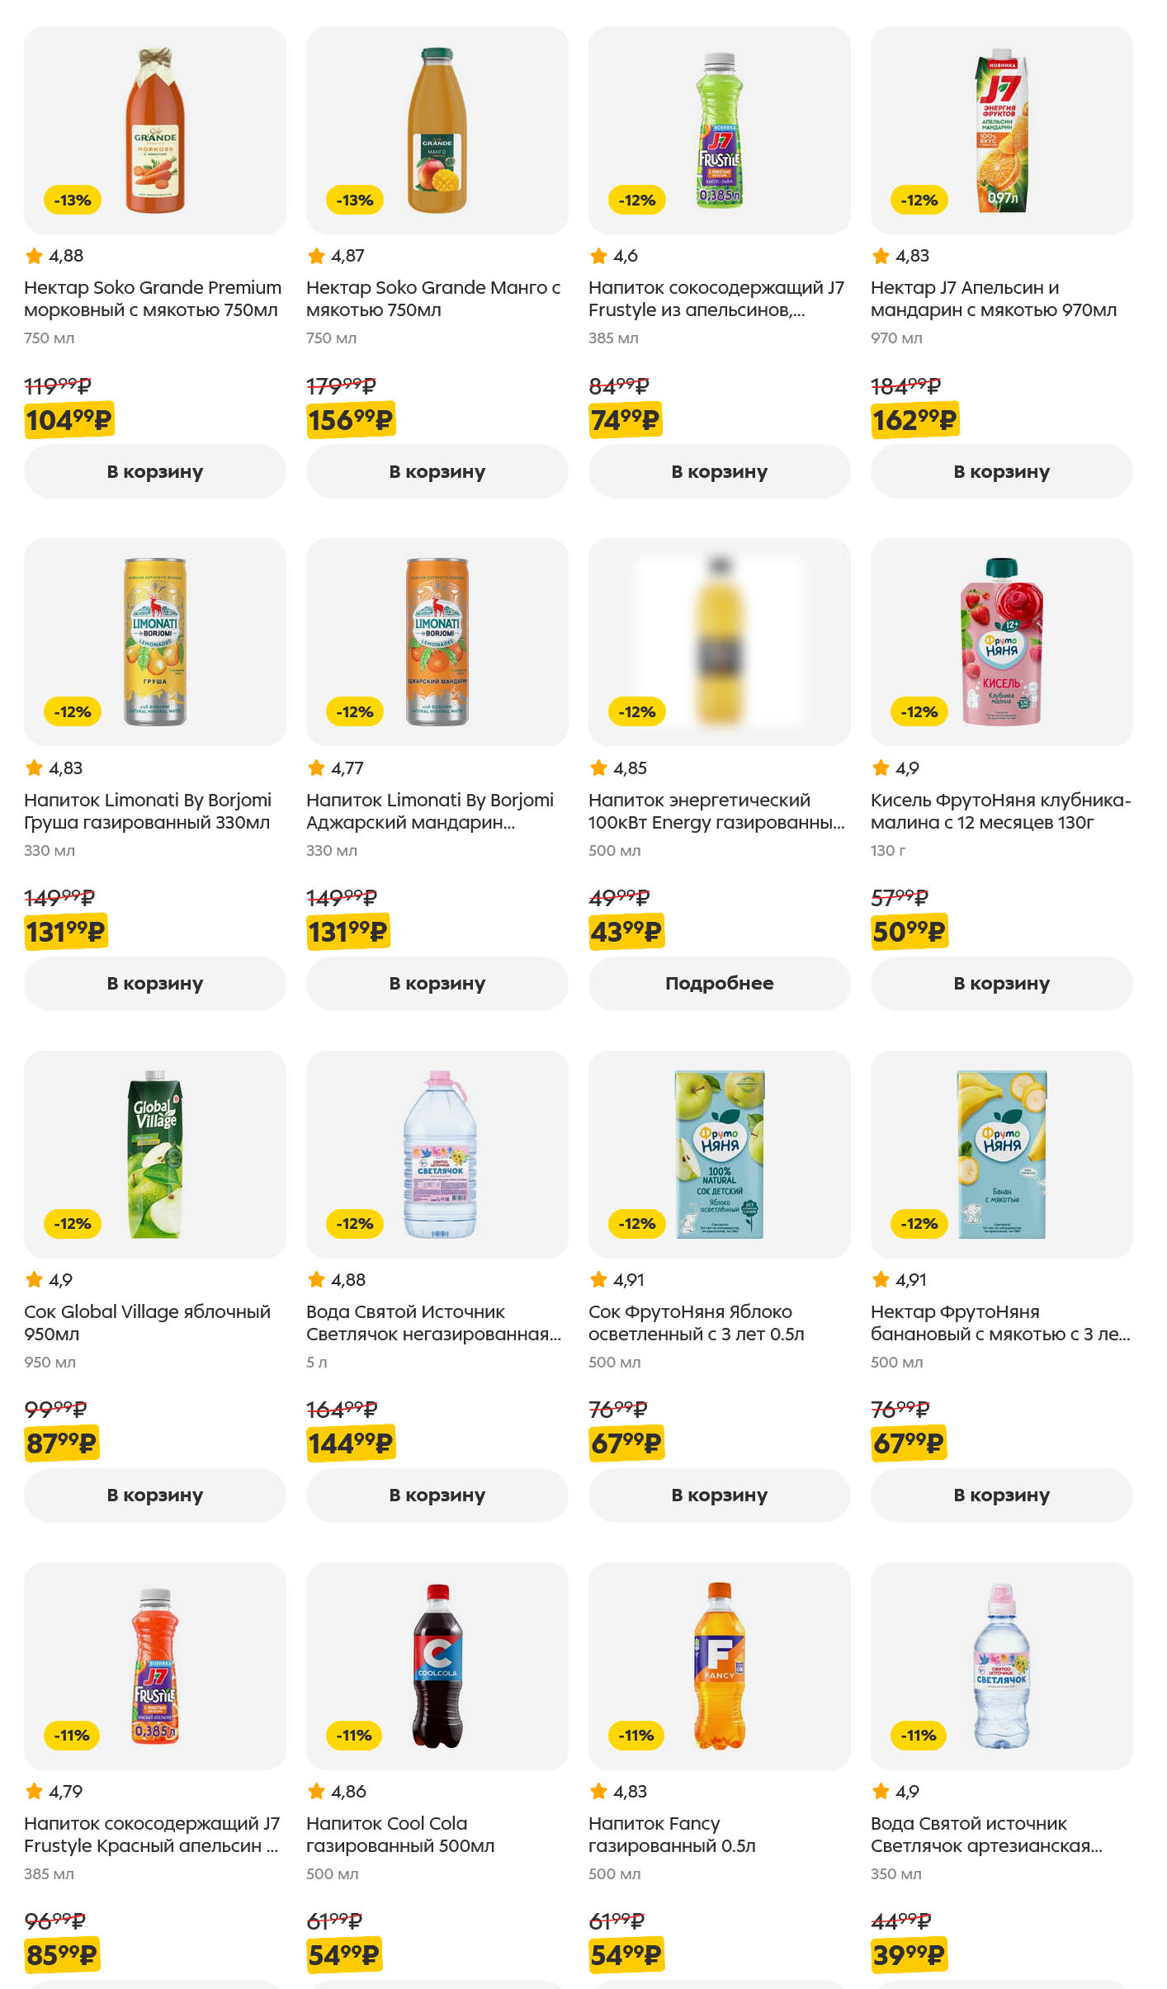This screenshot has width=1167, height=1989.
Task: Open J7 Frustyle green bottle product image
Action: (719, 130)
